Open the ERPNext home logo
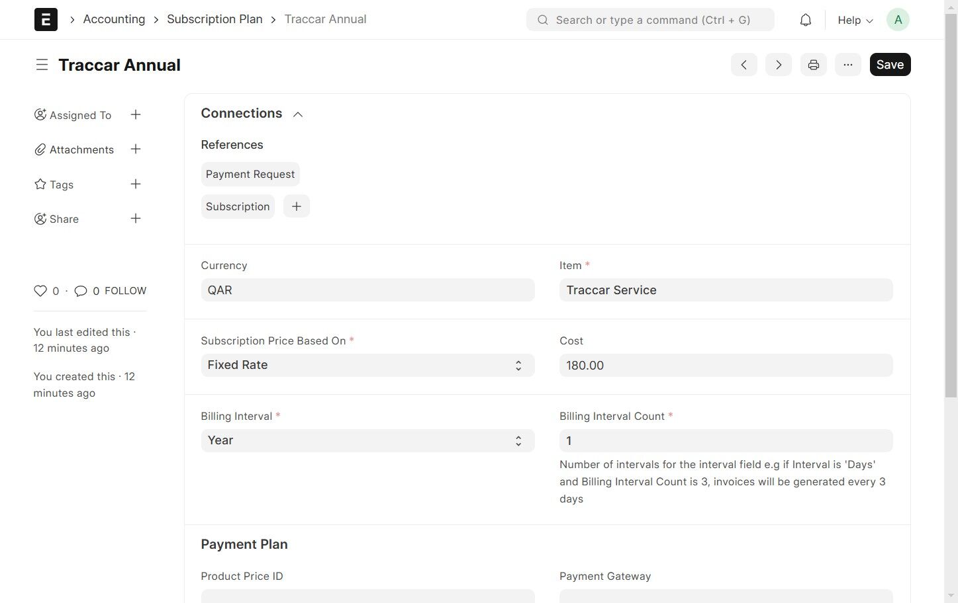 point(46,20)
